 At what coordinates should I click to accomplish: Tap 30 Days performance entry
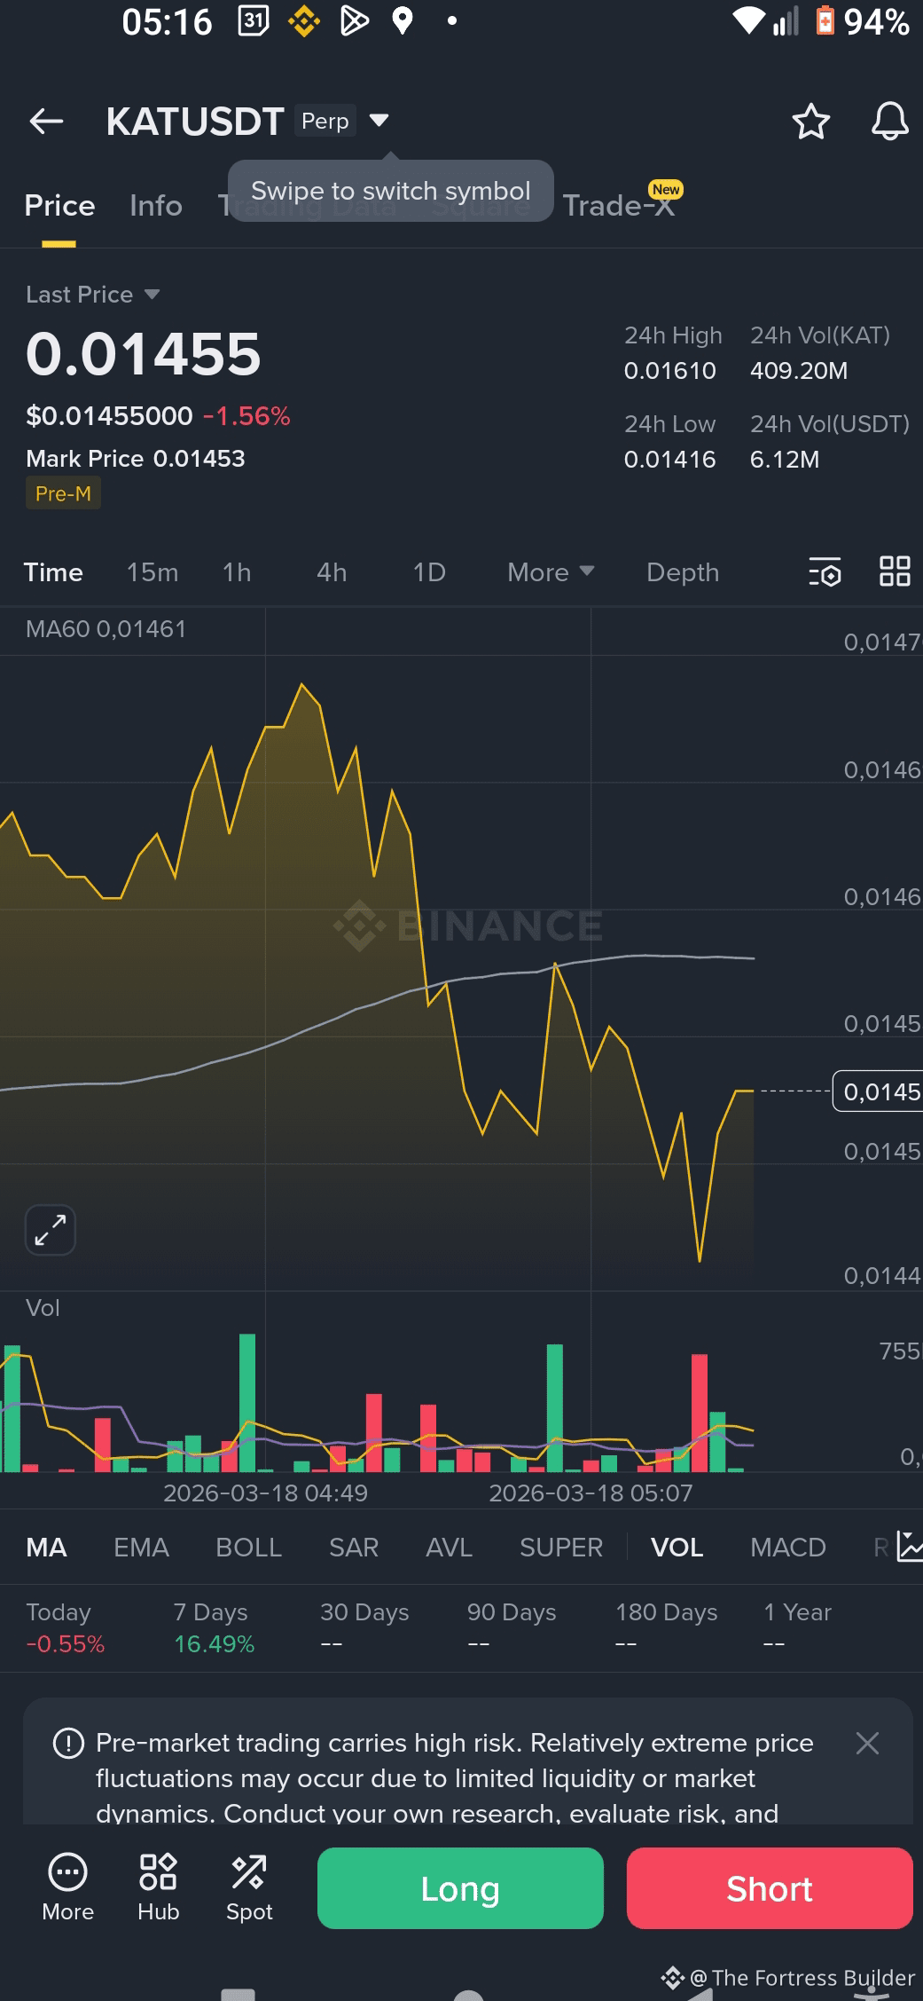(x=364, y=1627)
